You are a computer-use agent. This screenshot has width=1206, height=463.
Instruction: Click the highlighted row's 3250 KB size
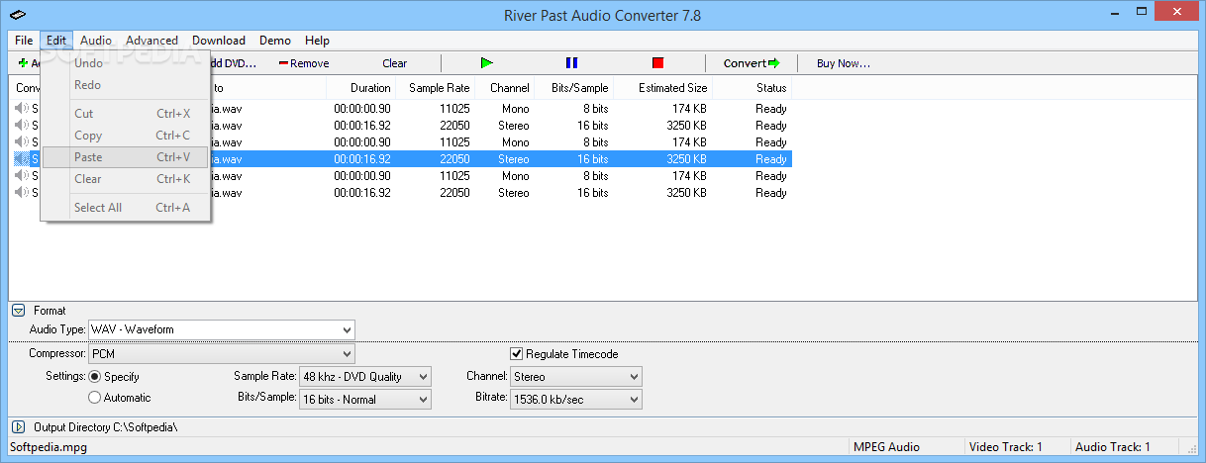coord(686,159)
